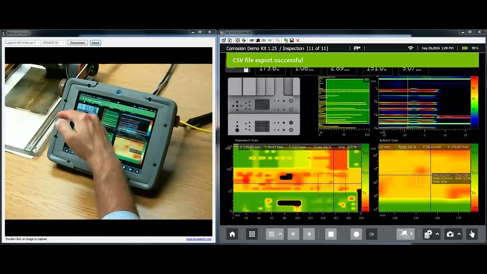Toggle the gain lock padlock icon
Screen dimensions: 487x274
coord(246,69)
